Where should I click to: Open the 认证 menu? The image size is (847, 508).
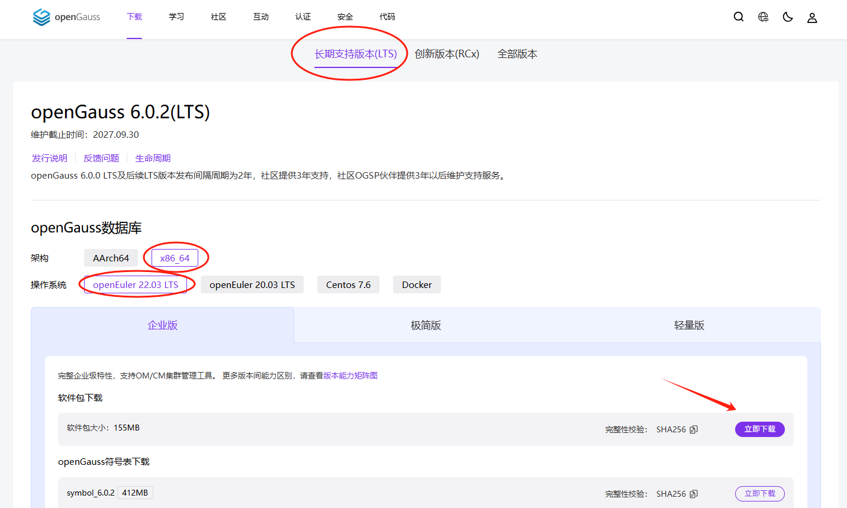pos(303,17)
